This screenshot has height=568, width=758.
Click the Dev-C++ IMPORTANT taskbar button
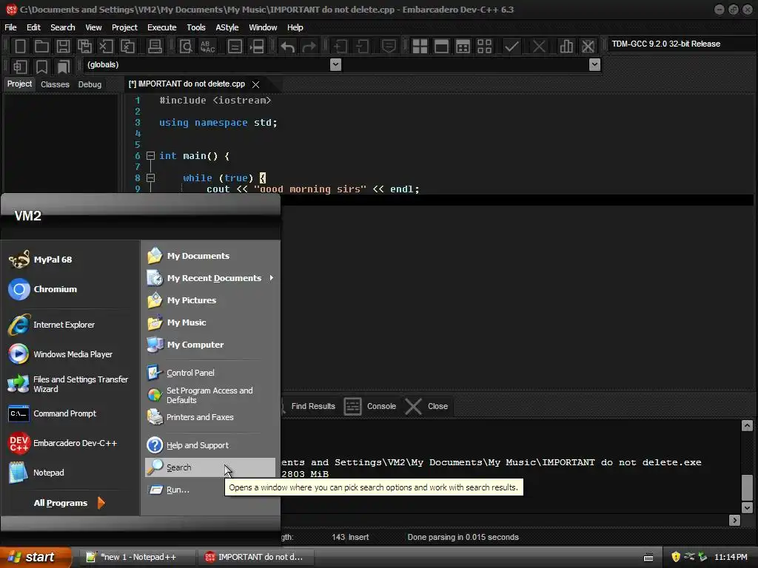(x=256, y=557)
